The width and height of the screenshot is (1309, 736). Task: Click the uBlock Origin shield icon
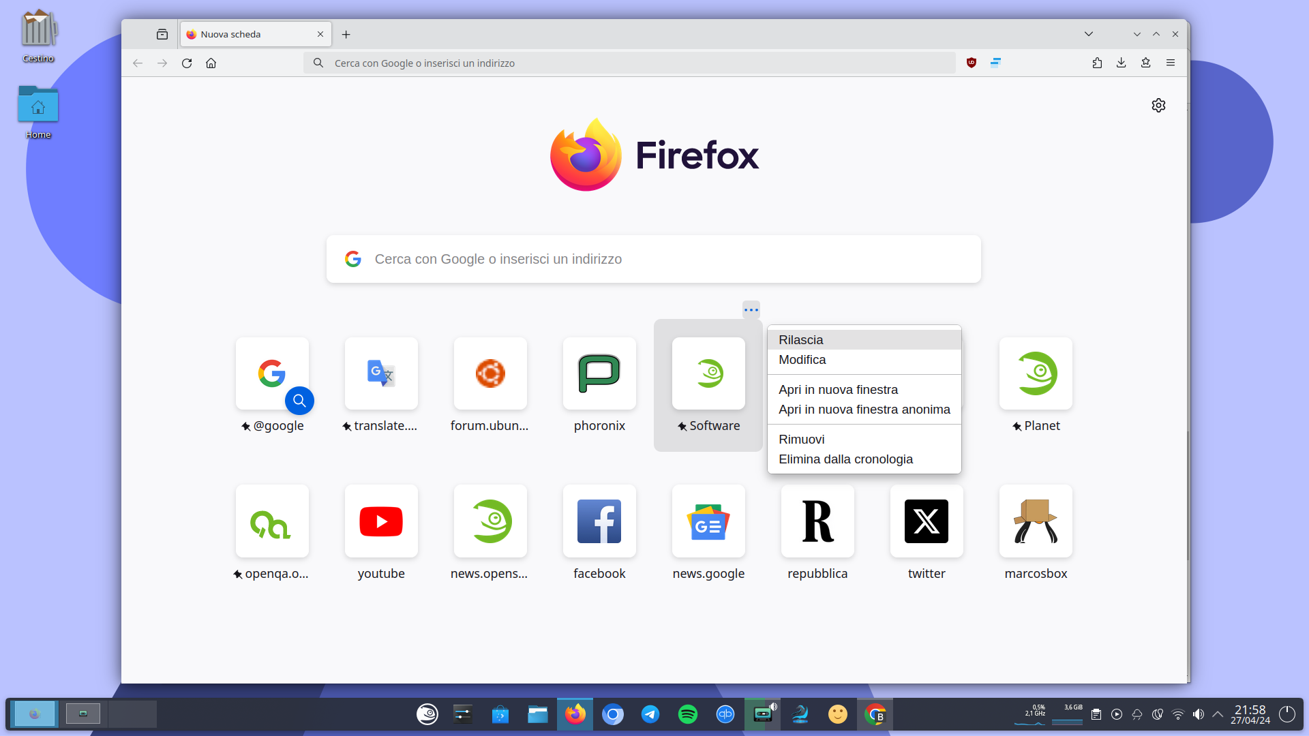point(972,63)
